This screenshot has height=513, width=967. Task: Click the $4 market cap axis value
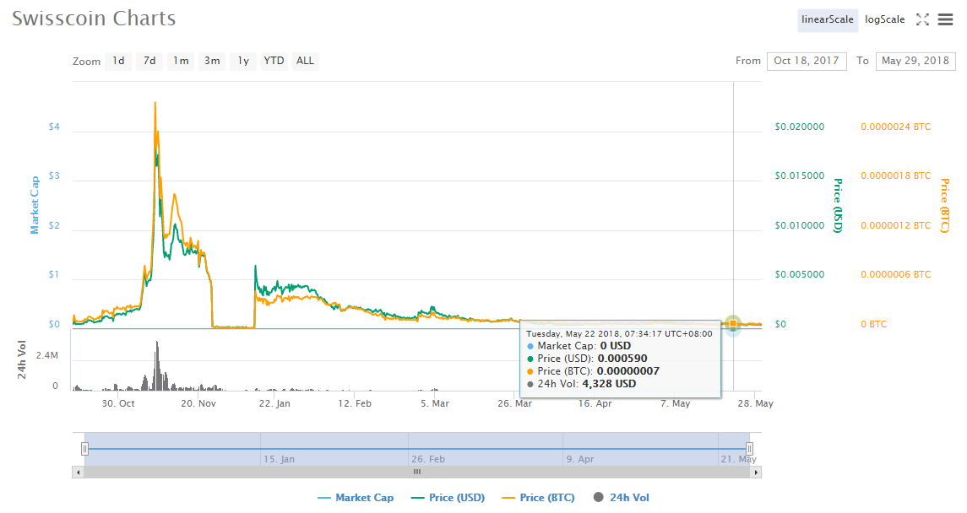pyautogui.click(x=54, y=127)
